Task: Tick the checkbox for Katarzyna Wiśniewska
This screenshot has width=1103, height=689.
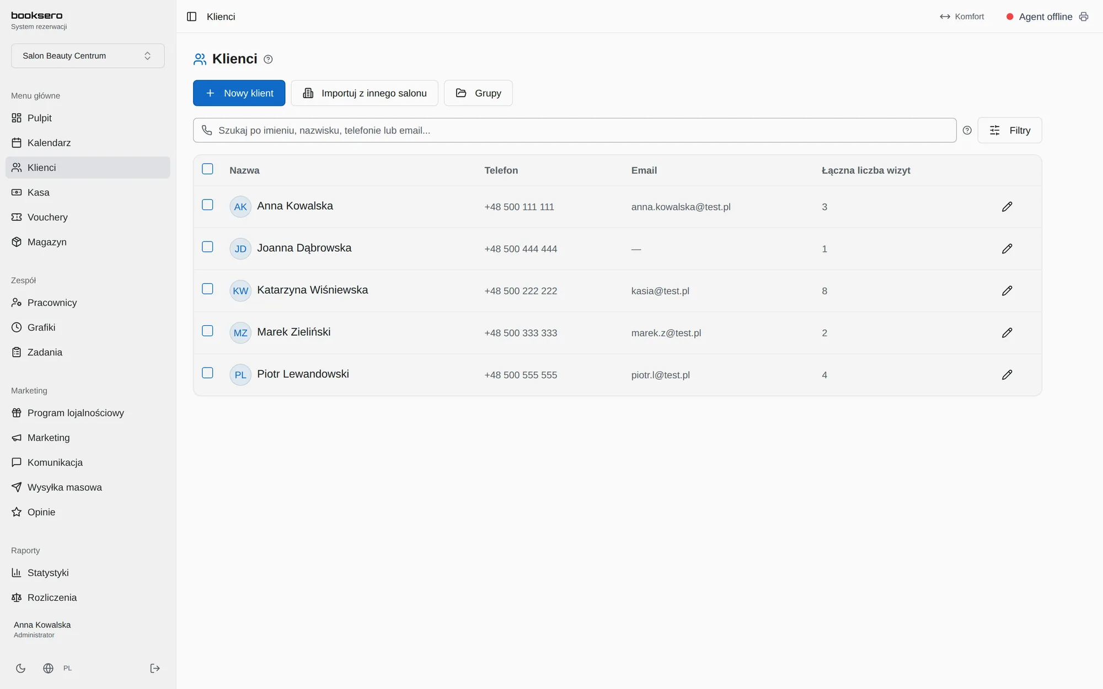Action: [207, 289]
